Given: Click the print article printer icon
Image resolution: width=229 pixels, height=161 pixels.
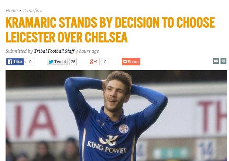Looking at the screenshot, I should click(223, 61).
